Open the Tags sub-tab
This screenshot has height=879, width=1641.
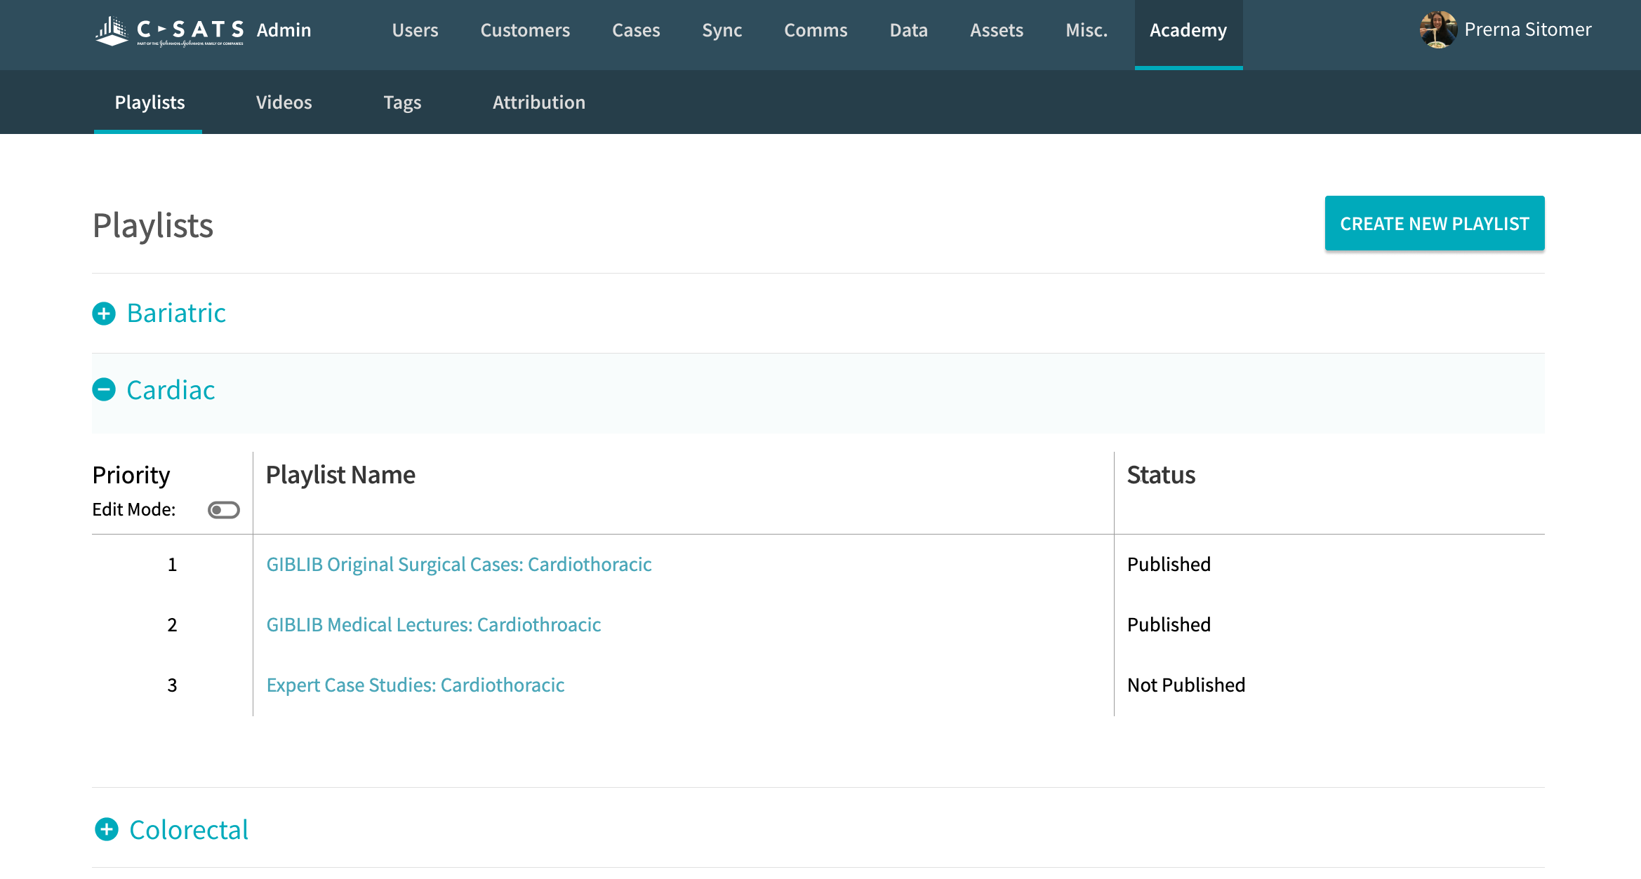402,102
